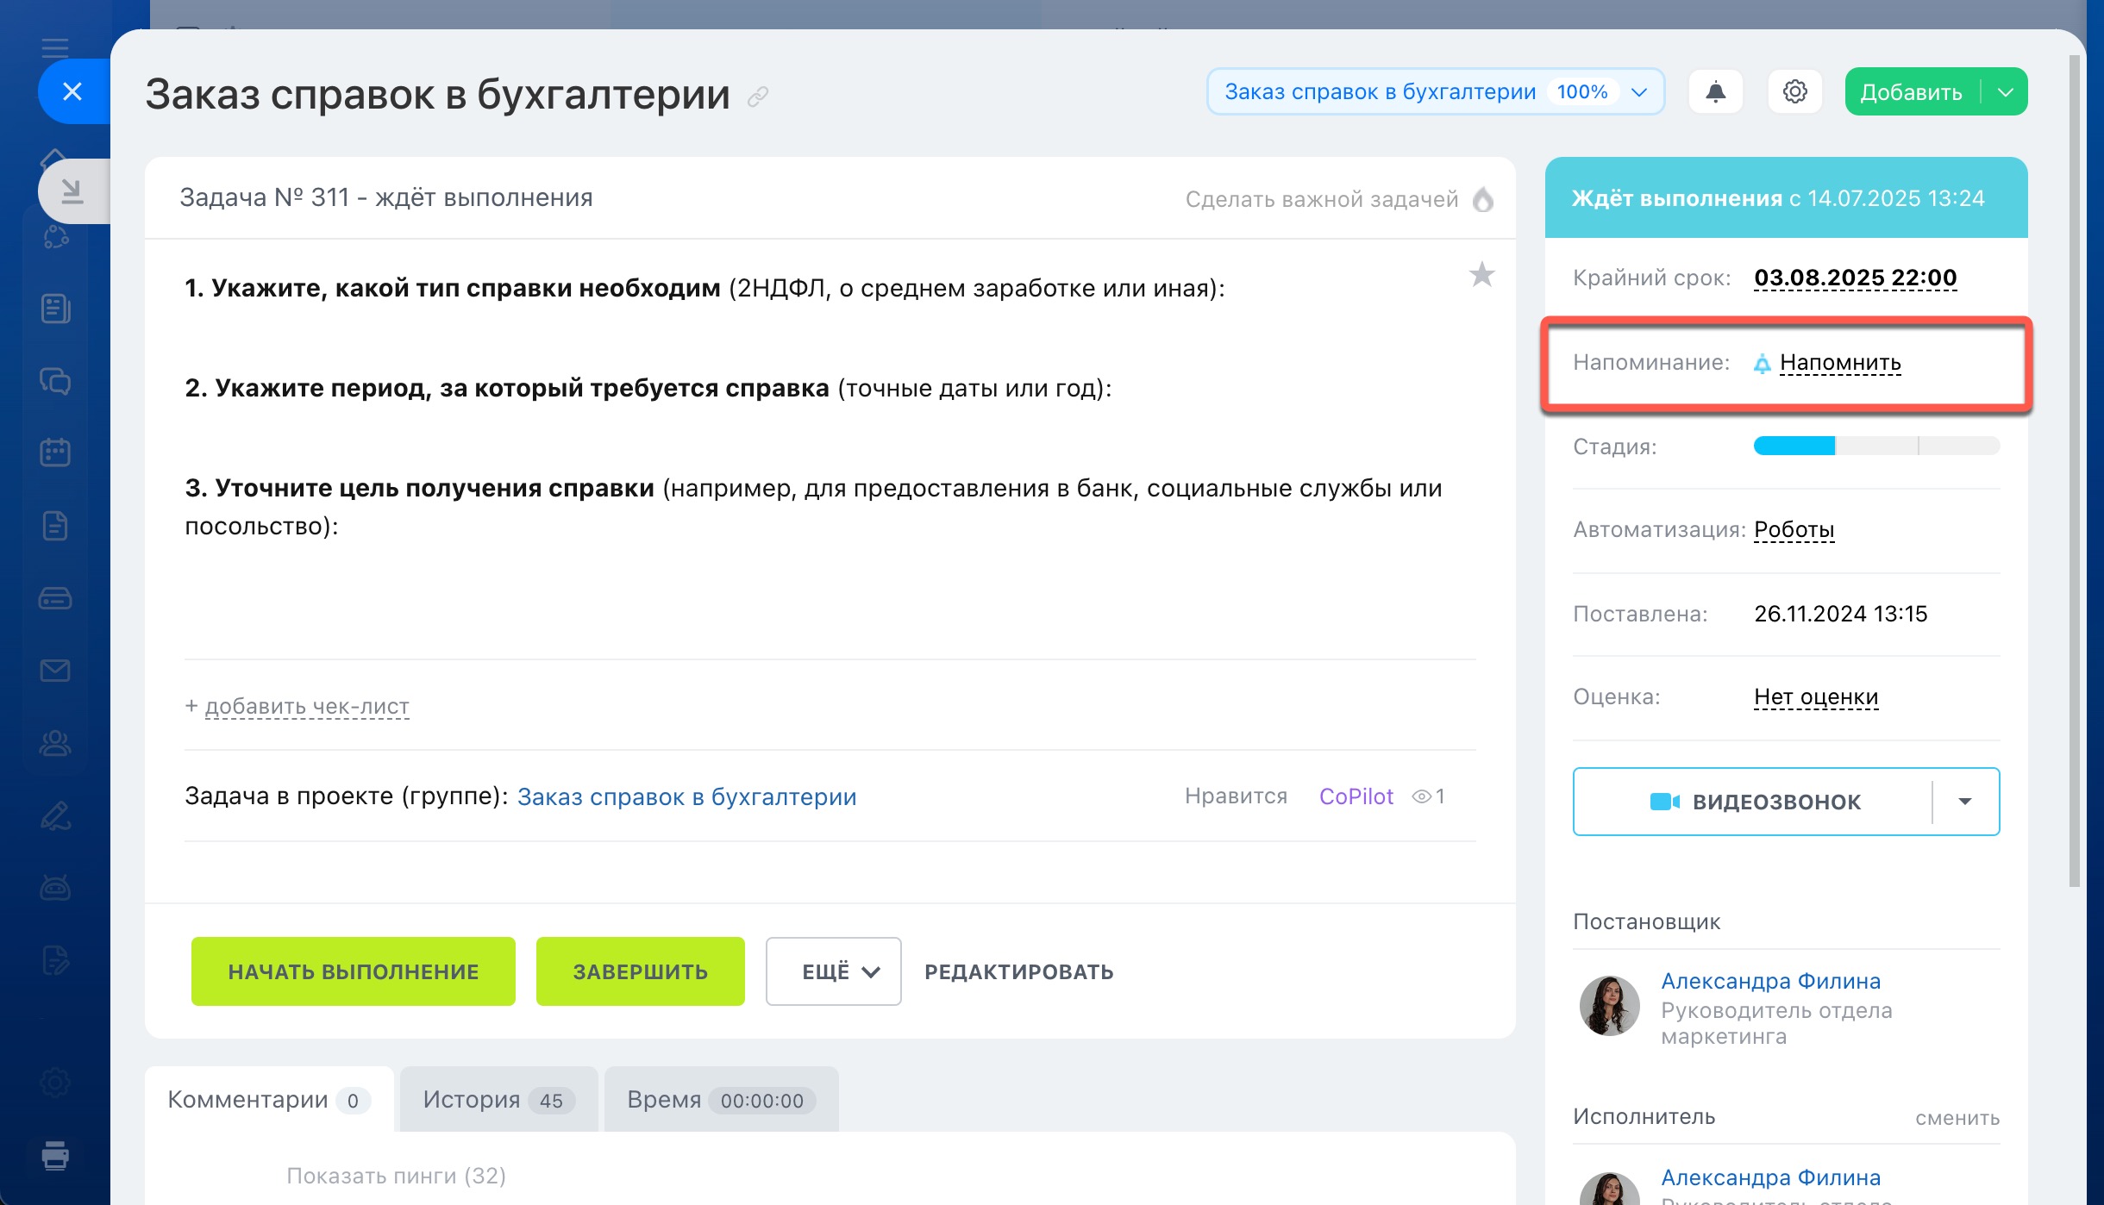Expand the project dropdown showing 100%

[x=1436, y=91]
